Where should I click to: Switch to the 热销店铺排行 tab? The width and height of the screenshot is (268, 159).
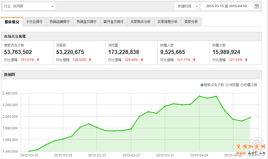(59, 22)
